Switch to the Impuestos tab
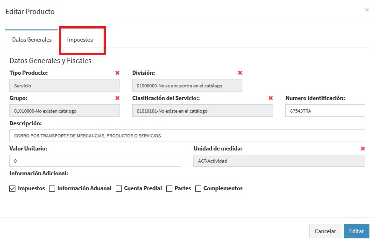This screenshot has width=375, height=243. (80, 40)
